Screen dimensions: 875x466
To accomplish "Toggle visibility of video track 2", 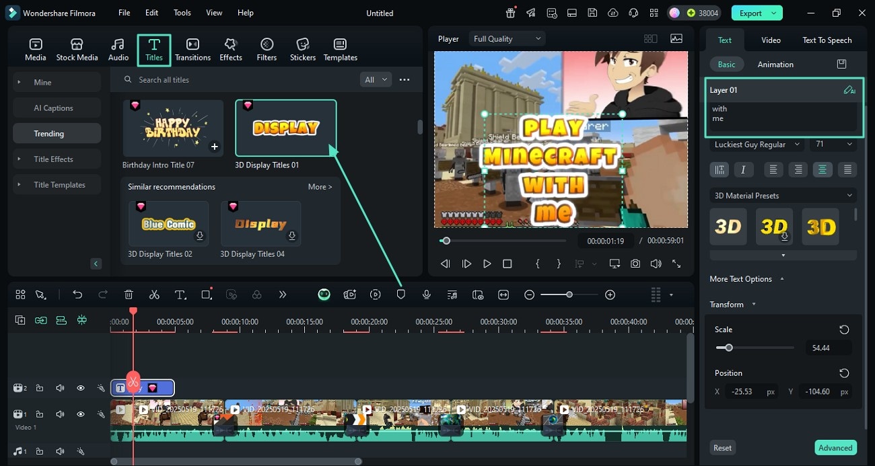I will pos(80,388).
